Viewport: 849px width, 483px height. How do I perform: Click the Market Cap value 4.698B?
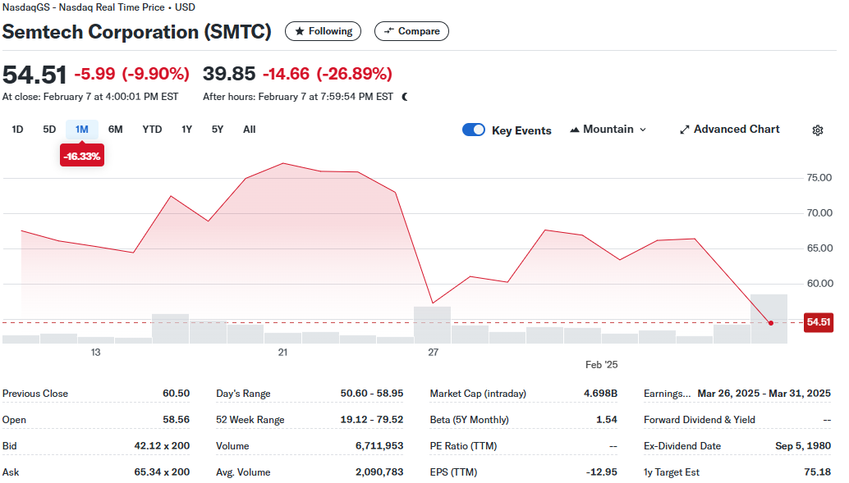(x=600, y=394)
